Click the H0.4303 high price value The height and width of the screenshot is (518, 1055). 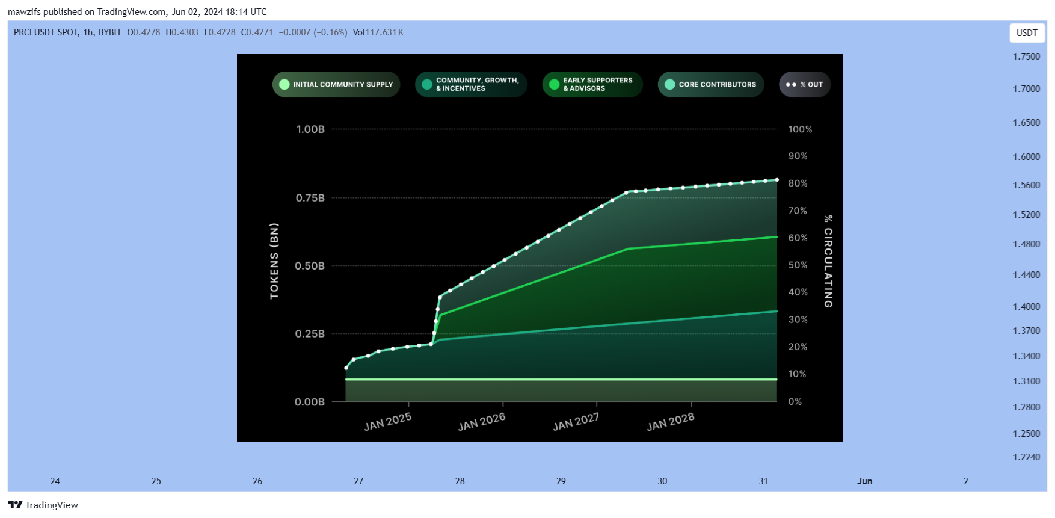click(182, 32)
